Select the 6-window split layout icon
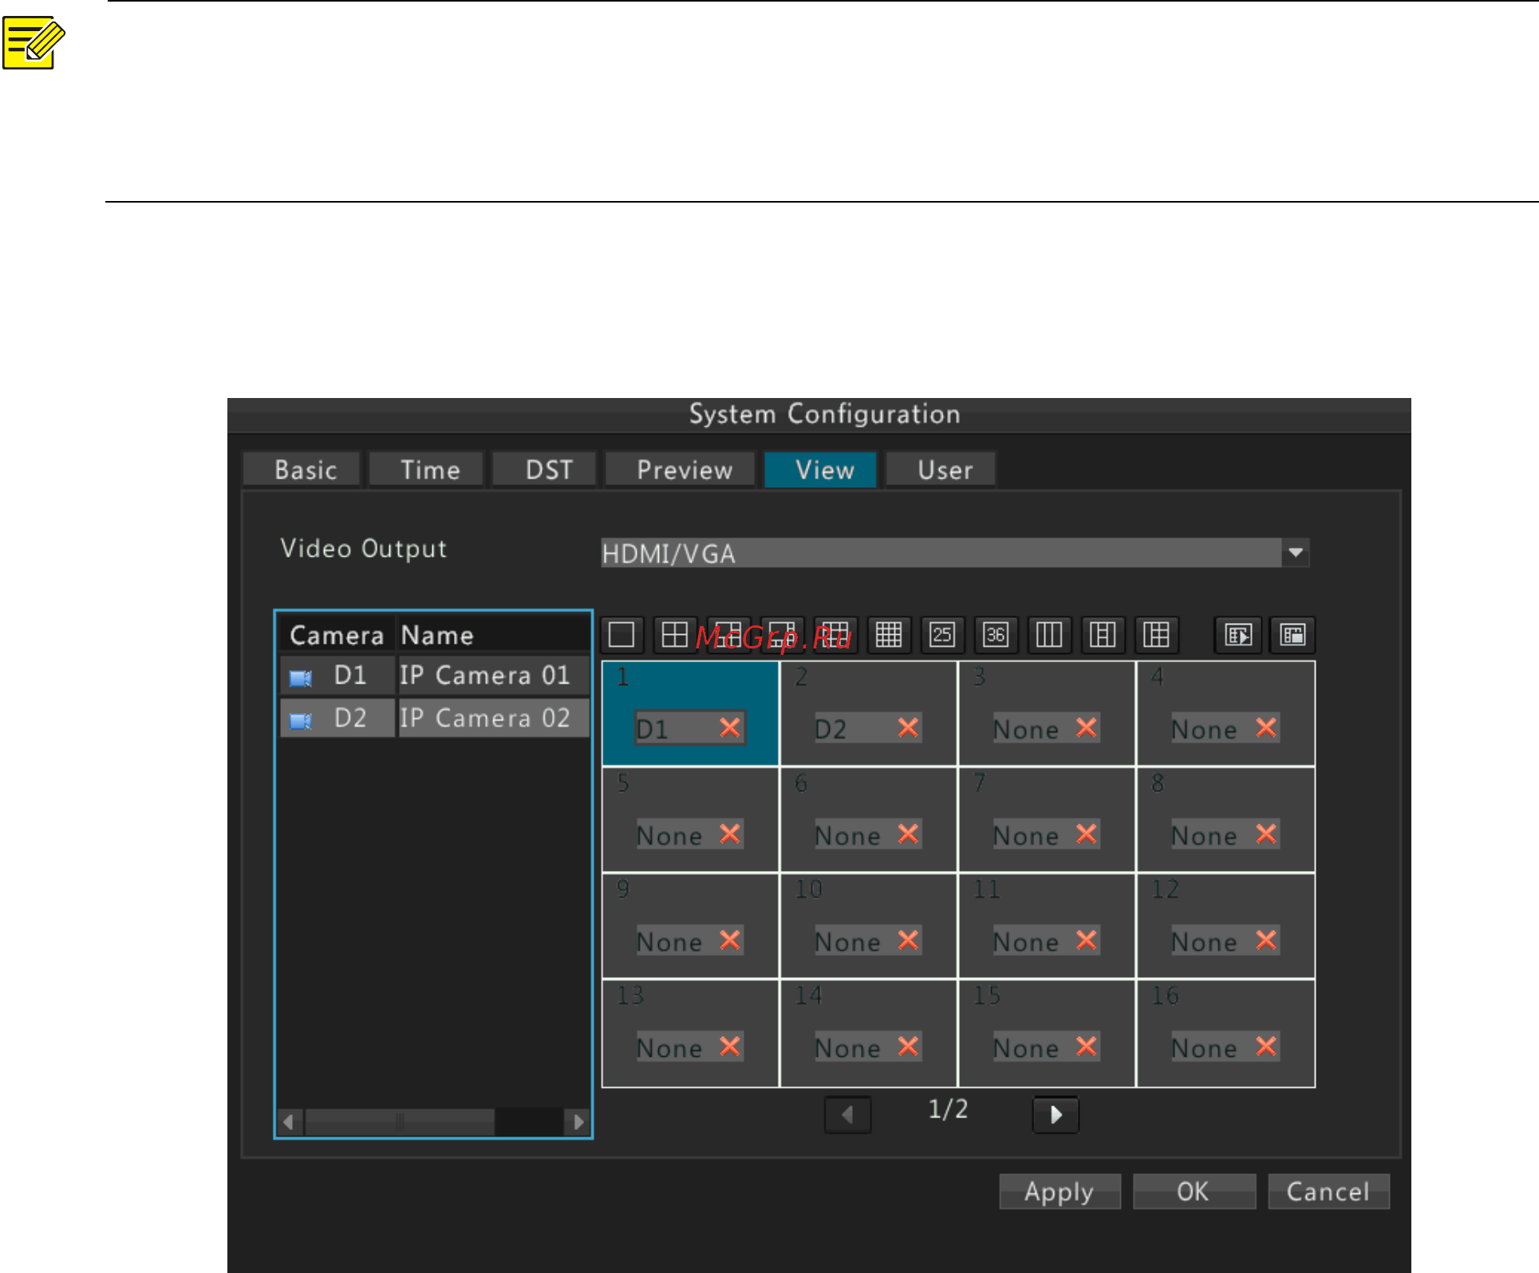 click(x=728, y=635)
